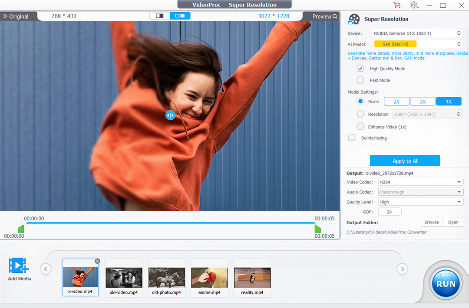Disable the High Quality Mode checkbox

point(360,69)
